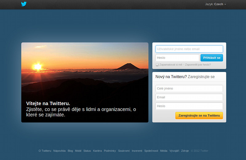Open the O Twitteru footer link
The height and width of the screenshot is (160, 246).
pyautogui.click(x=45, y=151)
